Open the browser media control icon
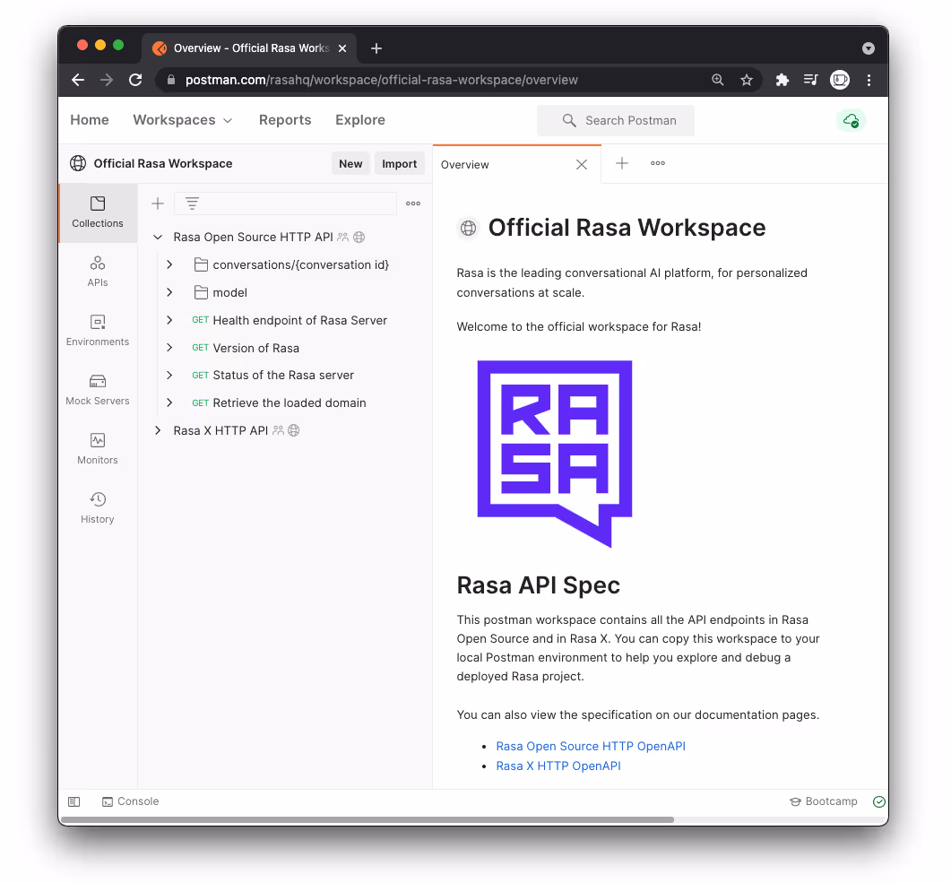 [811, 80]
